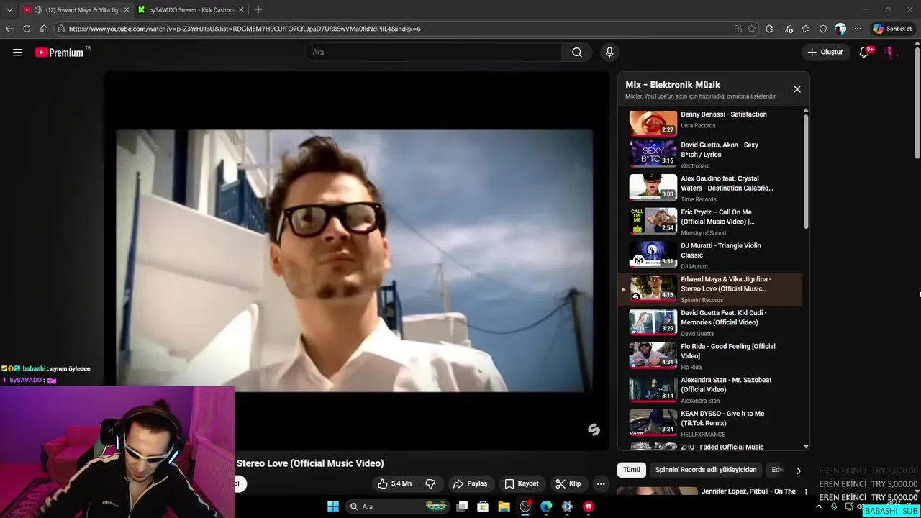Open the Windows Start menu
This screenshot has width=921, height=518.
pos(333,506)
